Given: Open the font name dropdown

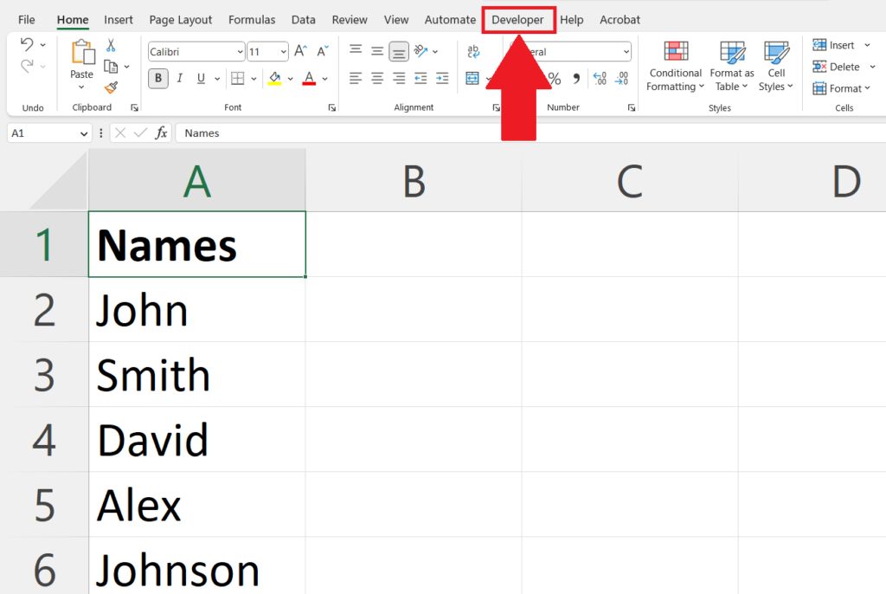Looking at the screenshot, I should [240, 51].
